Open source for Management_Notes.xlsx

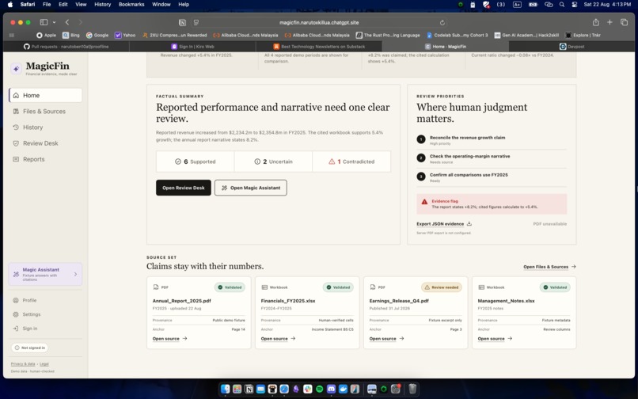tap(495, 339)
